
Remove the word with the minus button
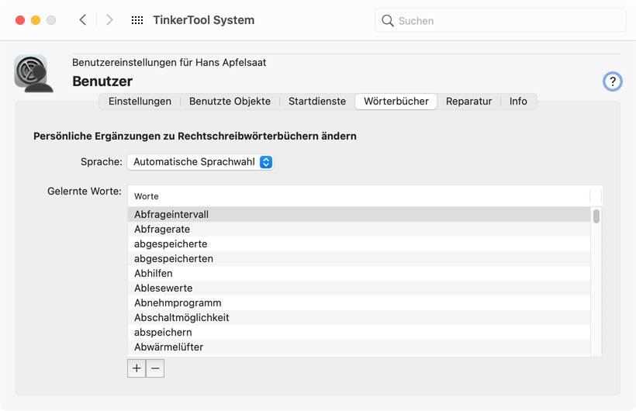tap(155, 368)
